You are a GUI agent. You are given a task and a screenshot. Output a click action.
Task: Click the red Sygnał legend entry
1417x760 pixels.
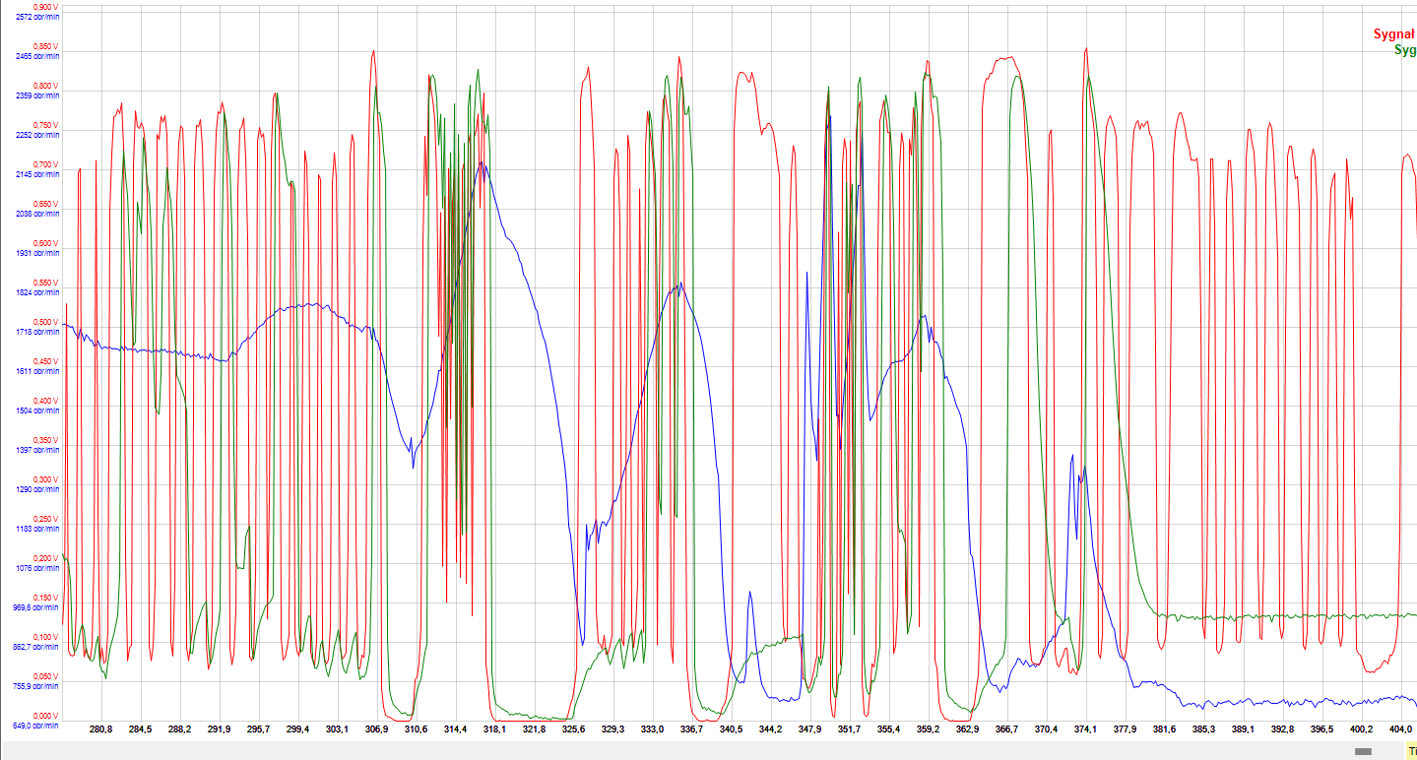click(1394, 34)
